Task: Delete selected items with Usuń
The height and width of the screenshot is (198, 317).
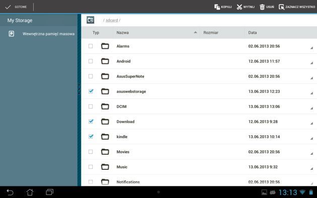Action: tap(267, 7)
